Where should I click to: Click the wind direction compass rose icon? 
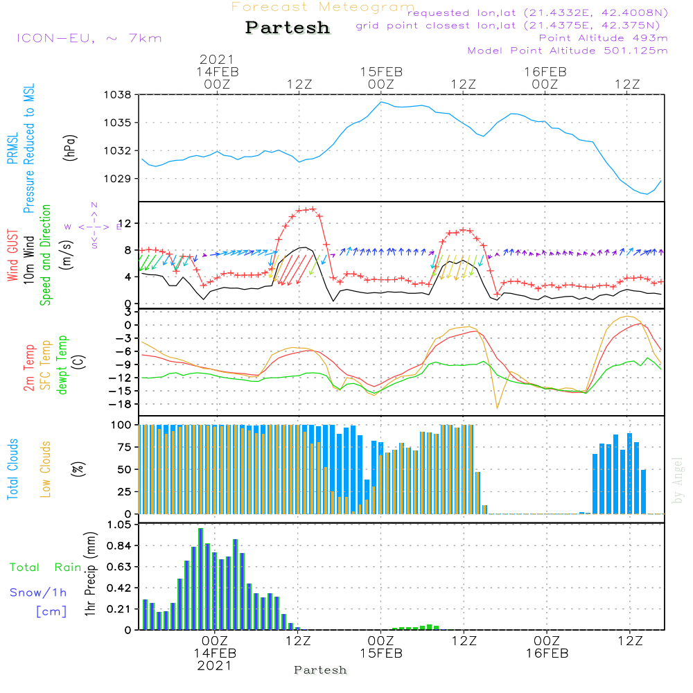[94, 227]
